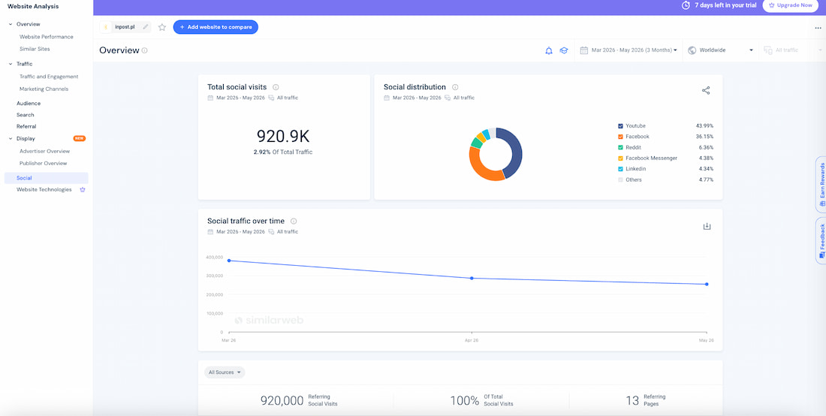The image size is (826, 416).
Task: Click the 43.99% Youtube percentage
Action: pos(704,126)
